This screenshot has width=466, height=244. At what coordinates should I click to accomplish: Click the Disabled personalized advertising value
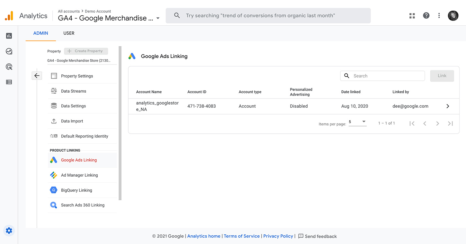299,106
